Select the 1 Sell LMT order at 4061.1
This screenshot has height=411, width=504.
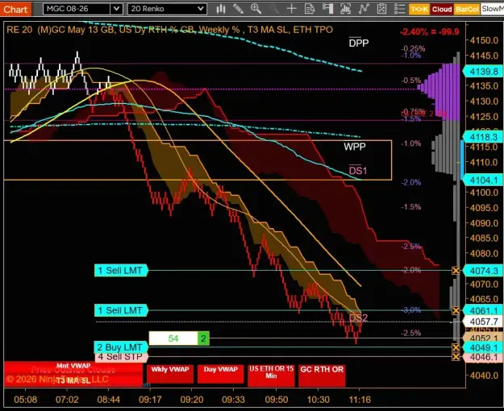pyautogui.click(x=121, y=310)
